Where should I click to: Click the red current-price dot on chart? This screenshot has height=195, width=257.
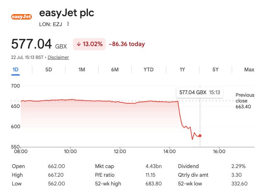(200, 136)
